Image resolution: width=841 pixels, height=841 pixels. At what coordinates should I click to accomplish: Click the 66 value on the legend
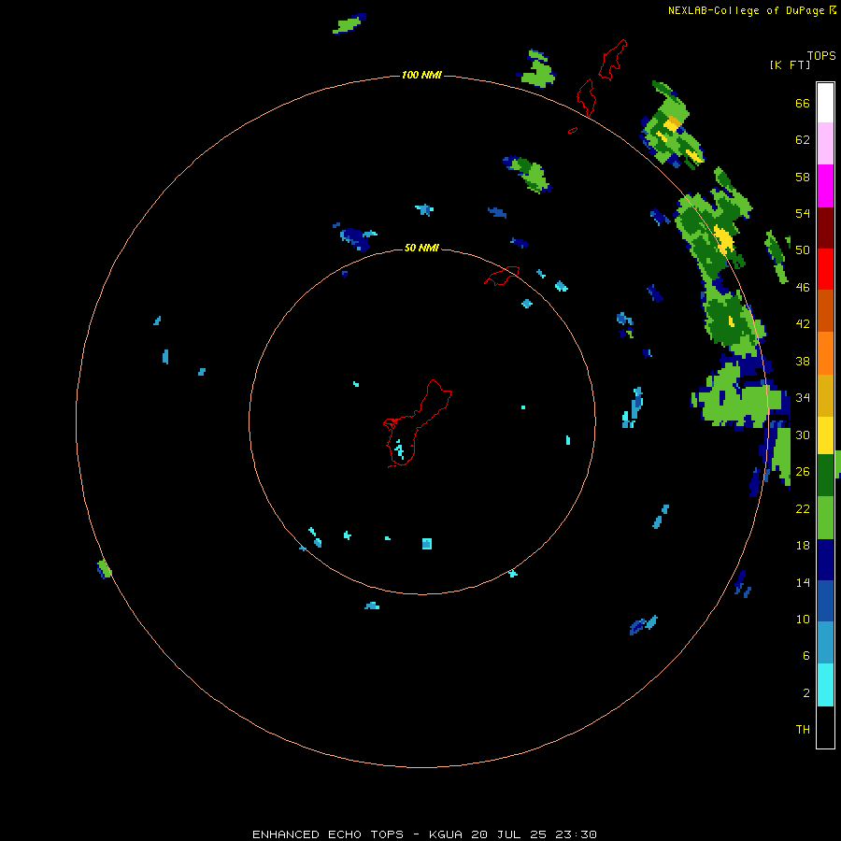tap(803, 103)
